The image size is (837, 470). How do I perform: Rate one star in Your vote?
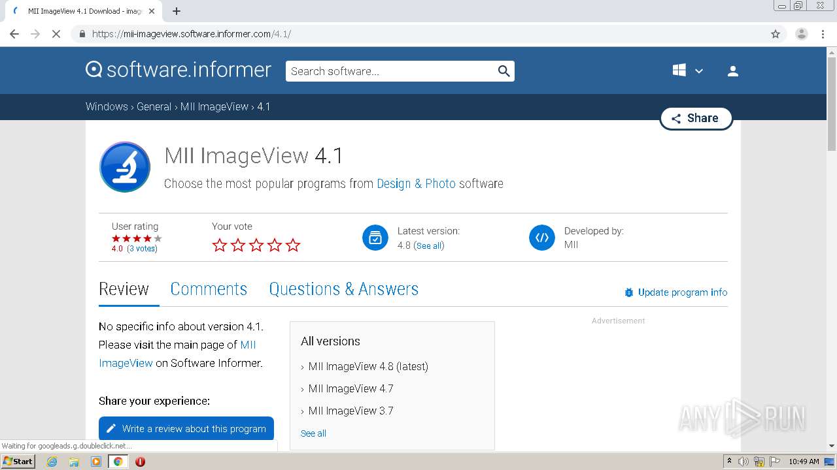(x=220, y=245)
